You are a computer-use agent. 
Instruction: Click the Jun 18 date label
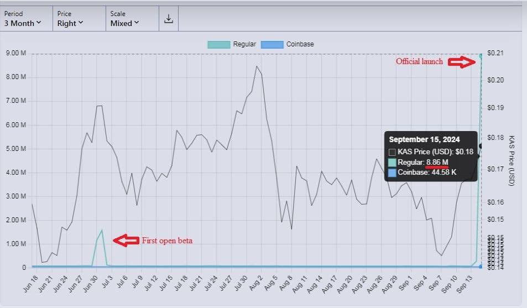tap(31, 284)
